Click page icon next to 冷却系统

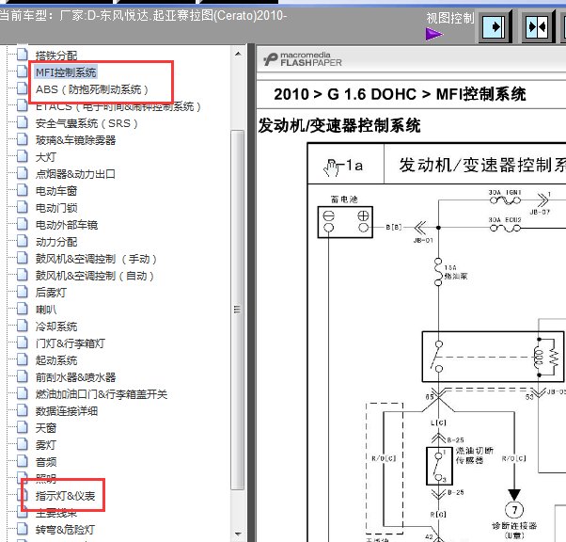pos(23,326)
